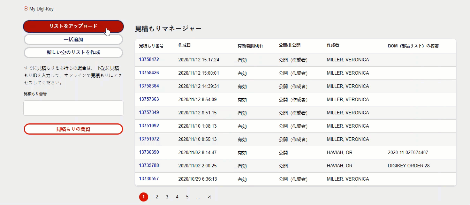The height and width of the screenshot is (205, 470).
Task: Click the My Digi-Key breadcrumb link
Action: pyautogui.click(x=41, y=9)
